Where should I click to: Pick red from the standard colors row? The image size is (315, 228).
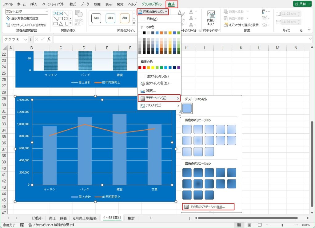(x=144, y=68)
